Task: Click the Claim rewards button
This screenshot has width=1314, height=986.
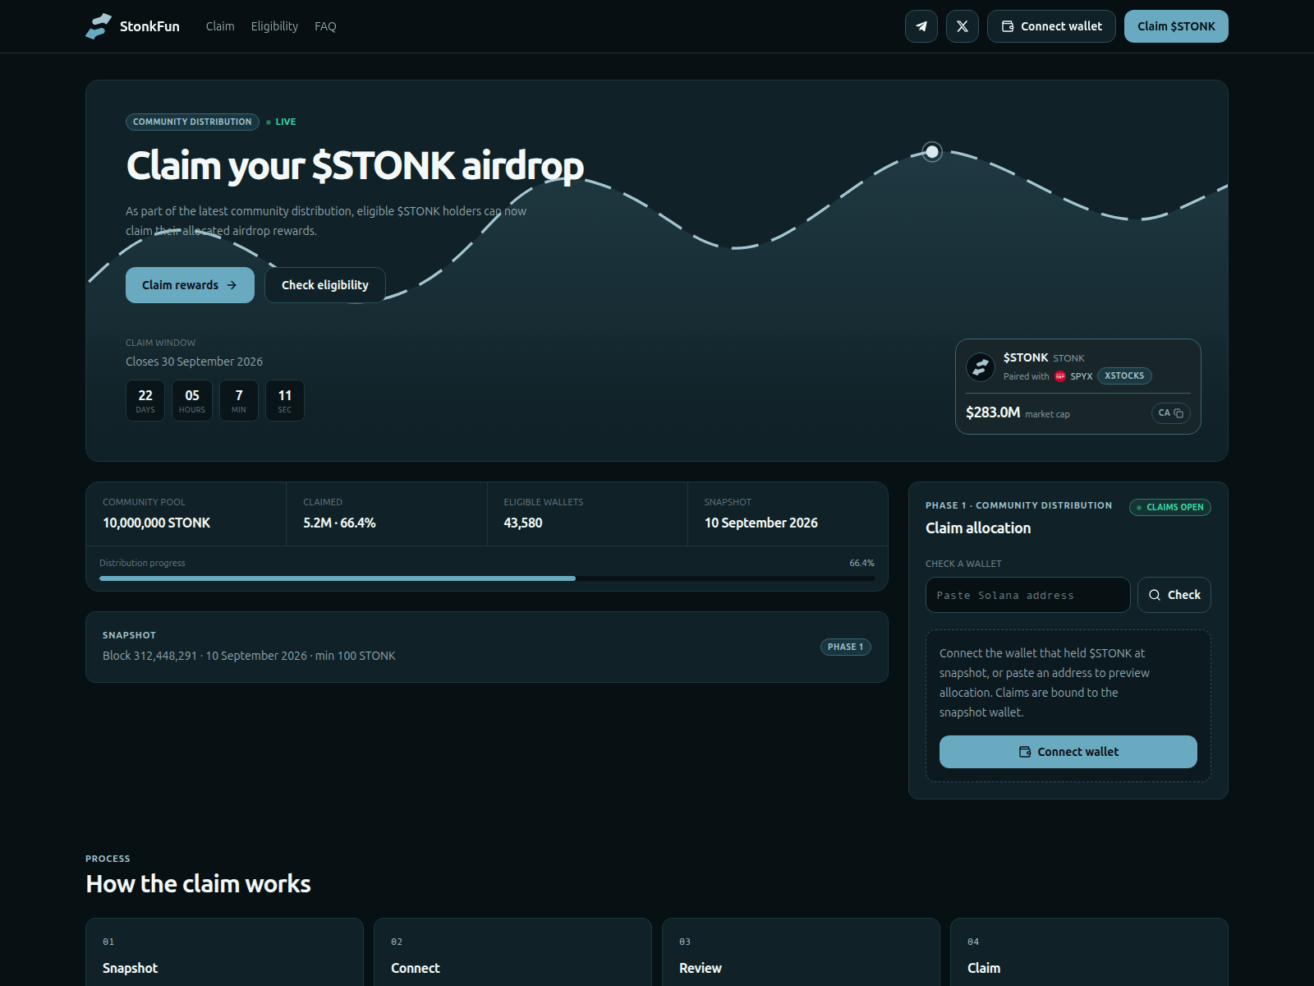Action: pos(190,285)
